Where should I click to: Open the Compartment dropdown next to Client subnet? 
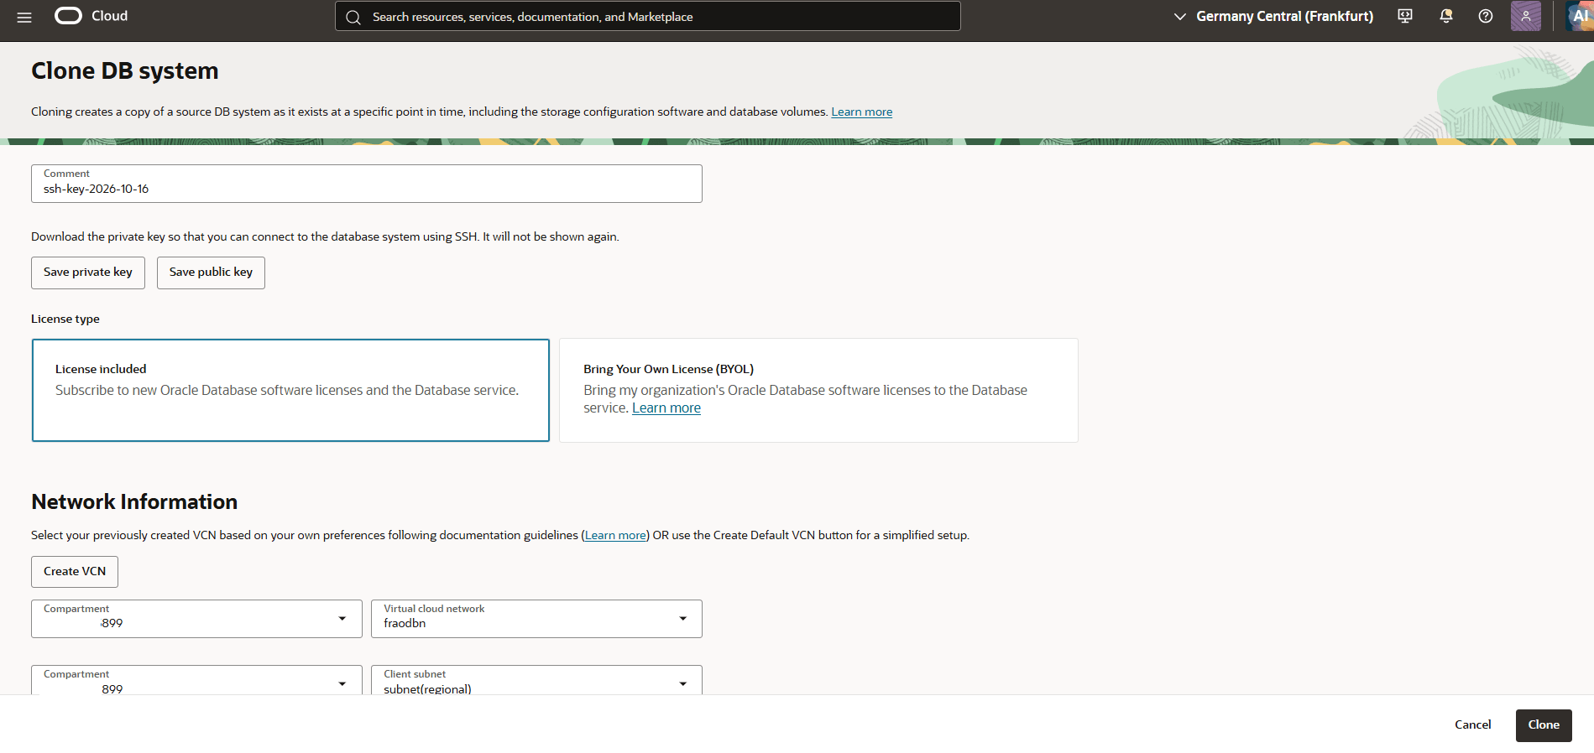click(x=196, y=680)
